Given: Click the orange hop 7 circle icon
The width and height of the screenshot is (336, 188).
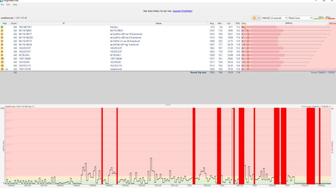Looking at the screenshot, I should [x=2, y=48].
